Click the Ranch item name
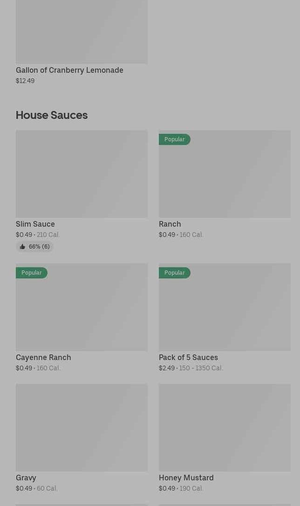 [170, 224]
